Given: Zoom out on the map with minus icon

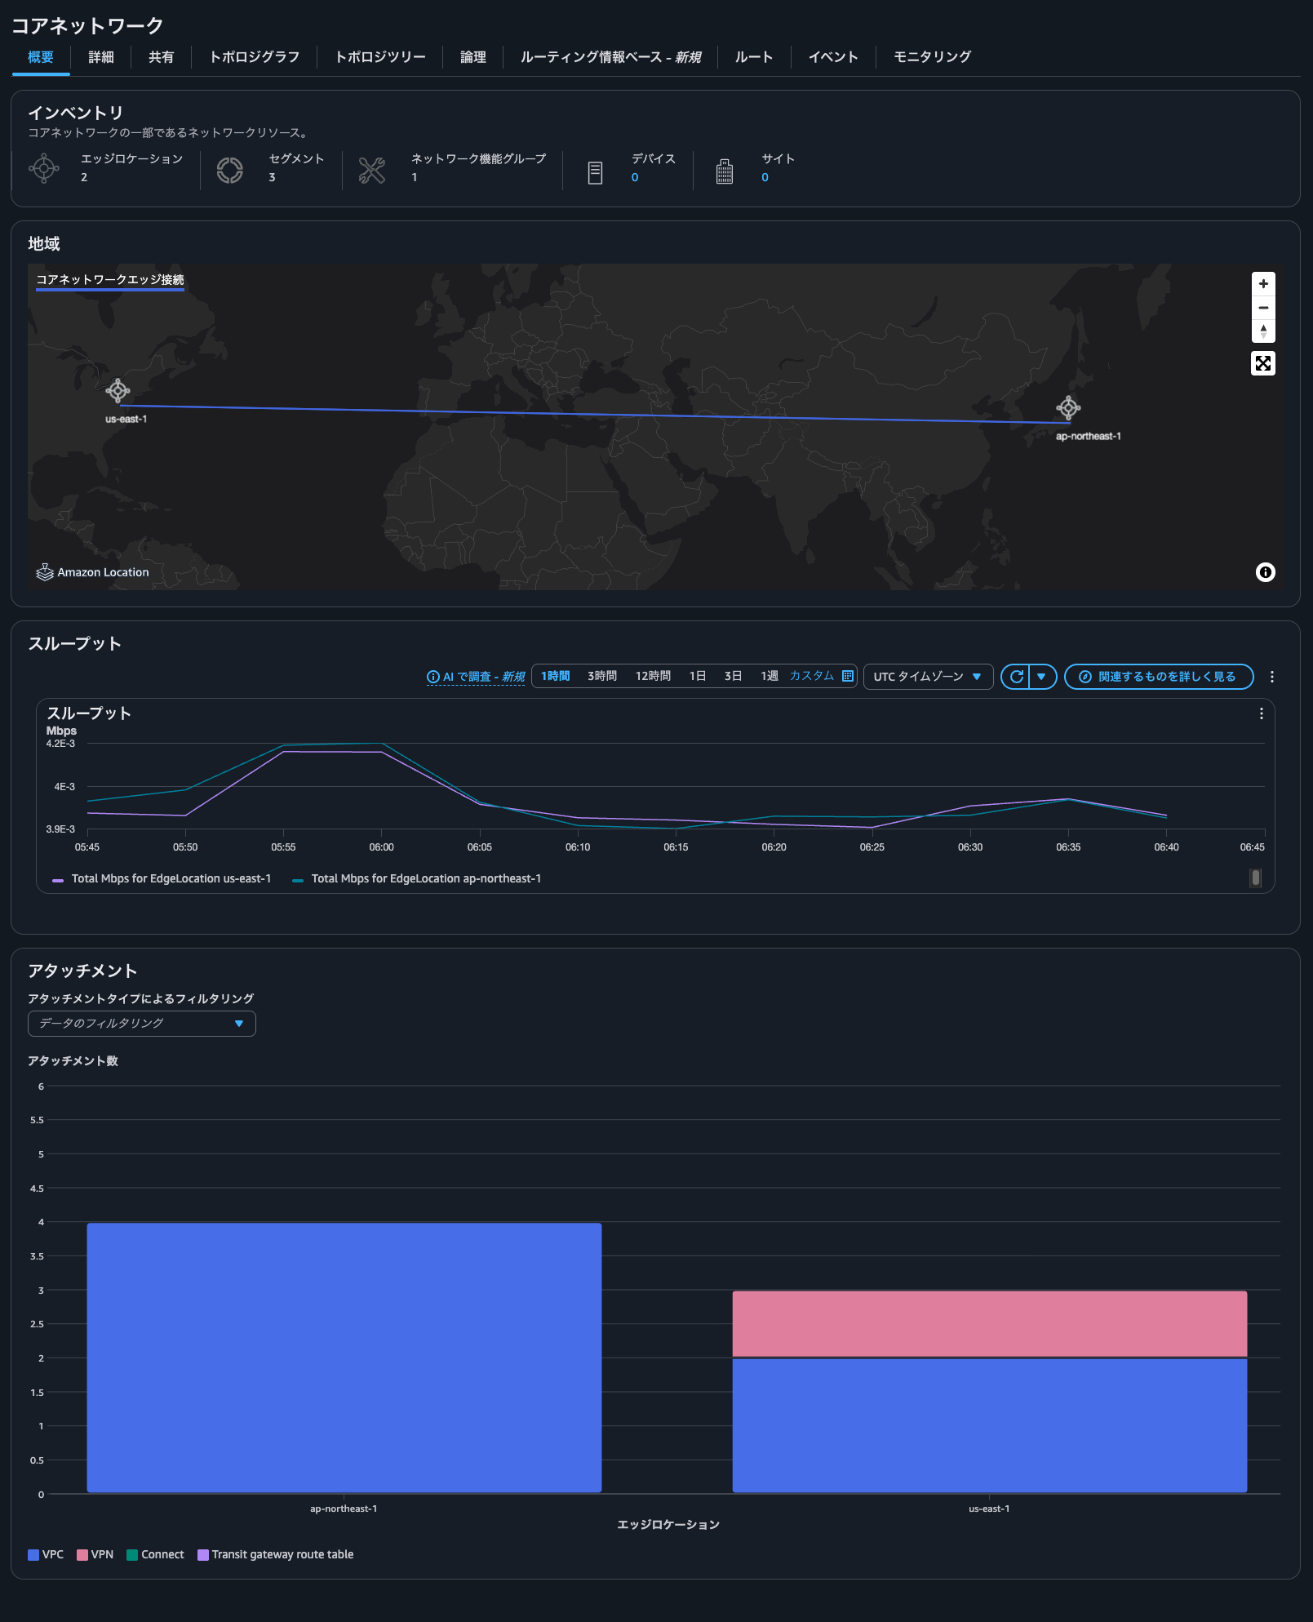Looking at the screenshot, I should click(x=1262, y=308).
